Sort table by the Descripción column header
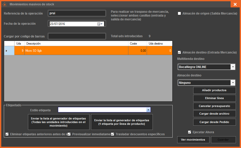The width and height of the screenshot is (241, 148). point(76,44)
